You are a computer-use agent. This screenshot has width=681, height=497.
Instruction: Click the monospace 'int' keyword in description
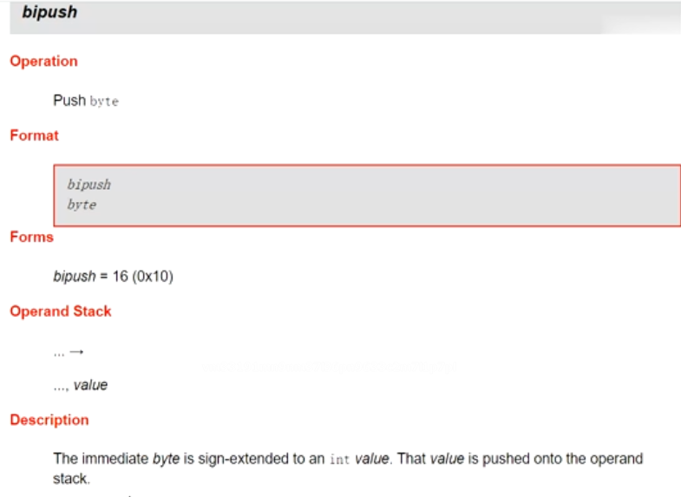click(x=340, y=459)
